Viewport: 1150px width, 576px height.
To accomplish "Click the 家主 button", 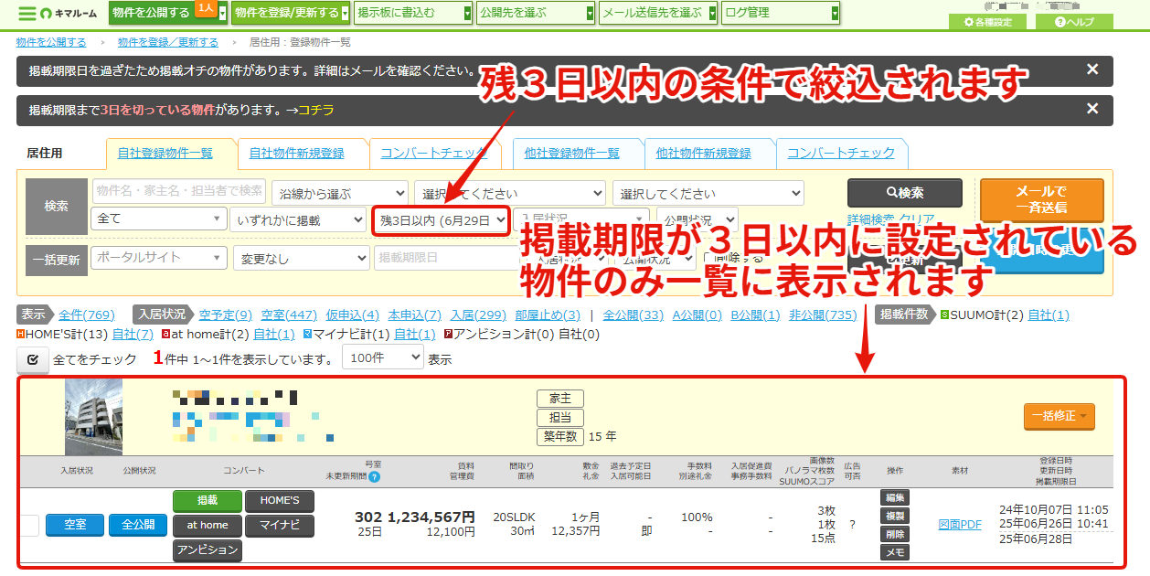I will tap(559, 399).
